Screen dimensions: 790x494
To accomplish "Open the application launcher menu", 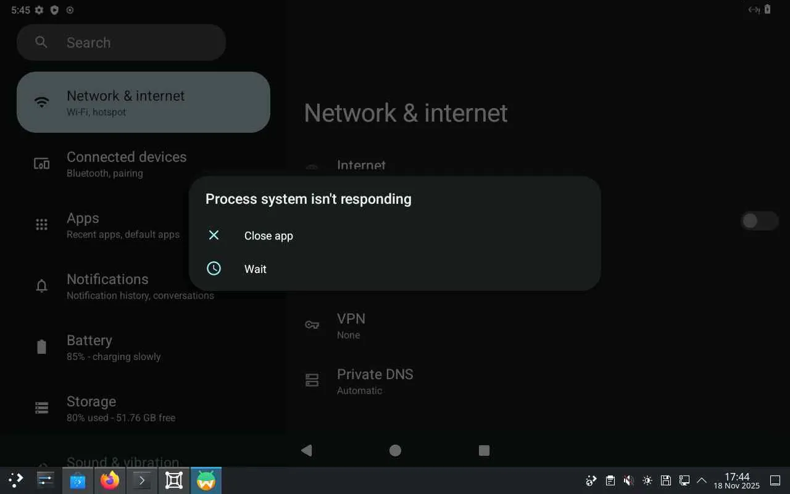I will 15,480.
